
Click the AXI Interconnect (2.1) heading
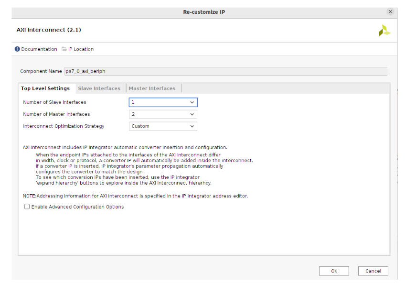[49, 30]
